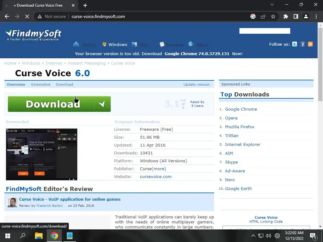Click into the site search field
323x242 pixels.
[265, 31]
